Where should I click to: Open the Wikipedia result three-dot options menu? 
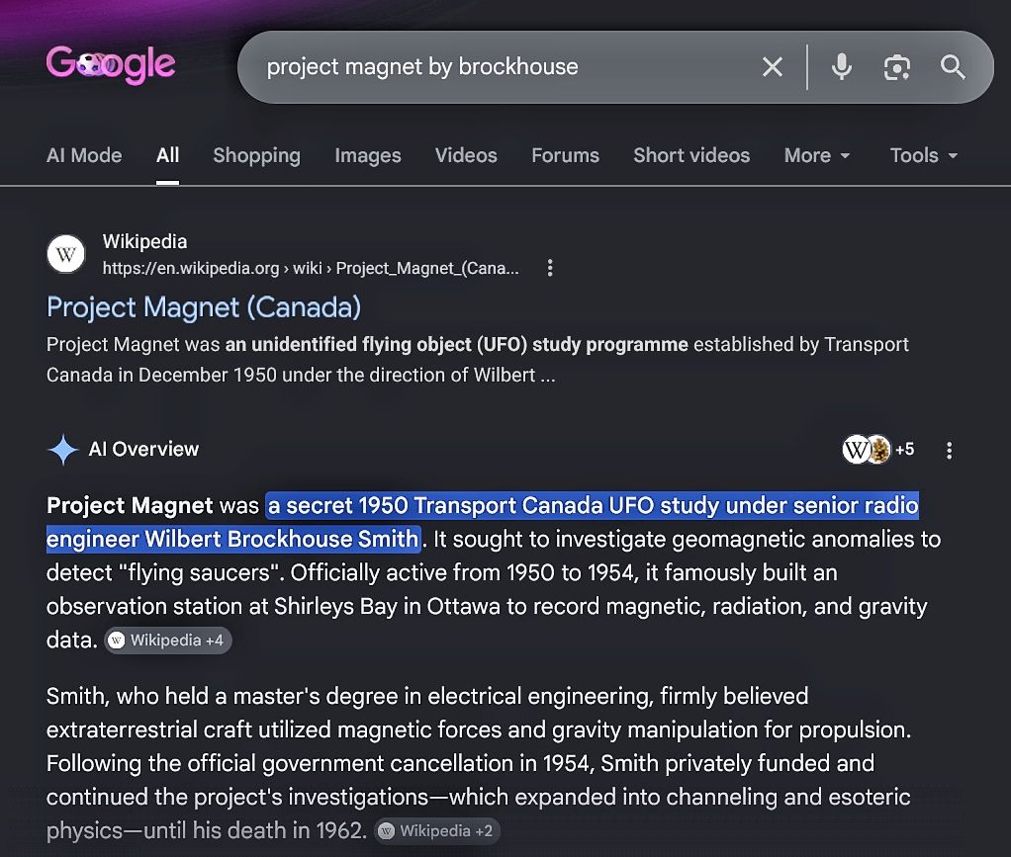pos(550,268)
